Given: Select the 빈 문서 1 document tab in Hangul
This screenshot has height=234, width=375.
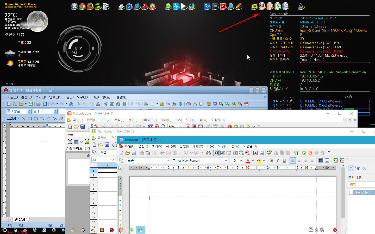Looking at the screenshot, I should (21, 219).
